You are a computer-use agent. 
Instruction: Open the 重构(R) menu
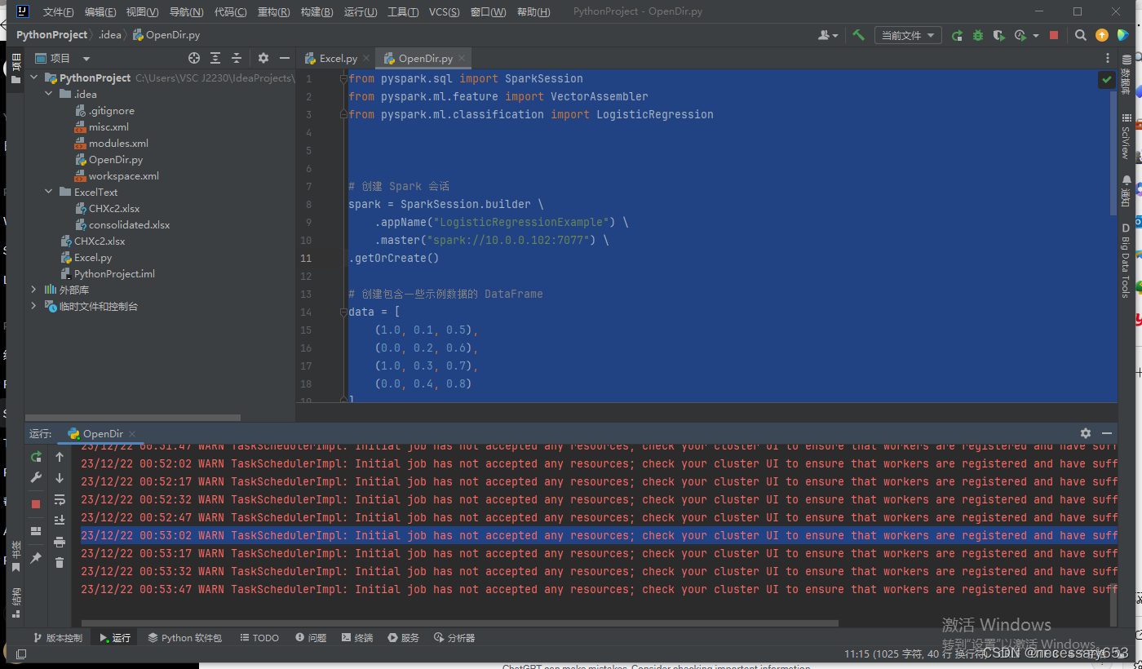273,12
